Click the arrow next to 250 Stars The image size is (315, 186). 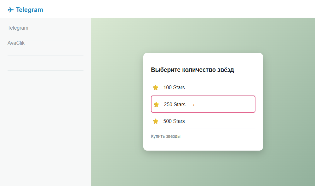(x=192, y=105)
